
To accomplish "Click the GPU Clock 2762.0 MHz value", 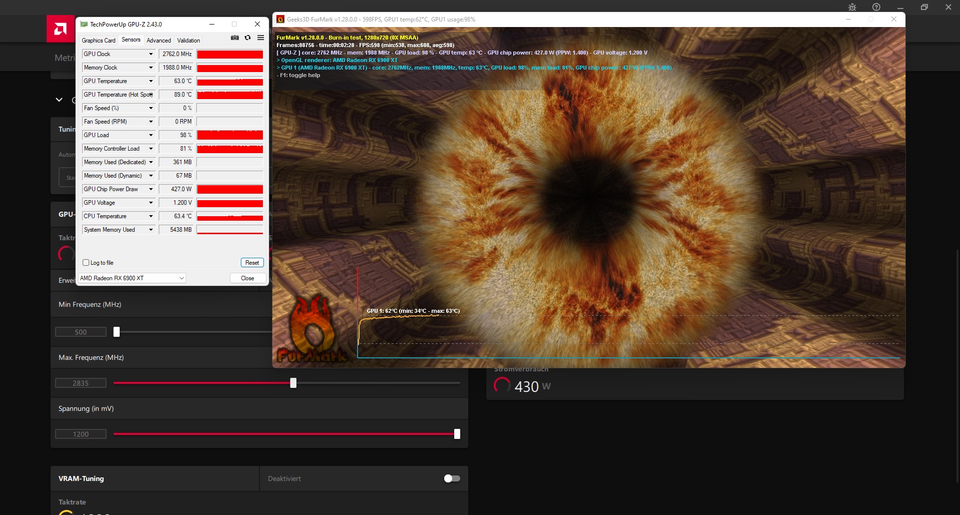I will click(176, 54).
